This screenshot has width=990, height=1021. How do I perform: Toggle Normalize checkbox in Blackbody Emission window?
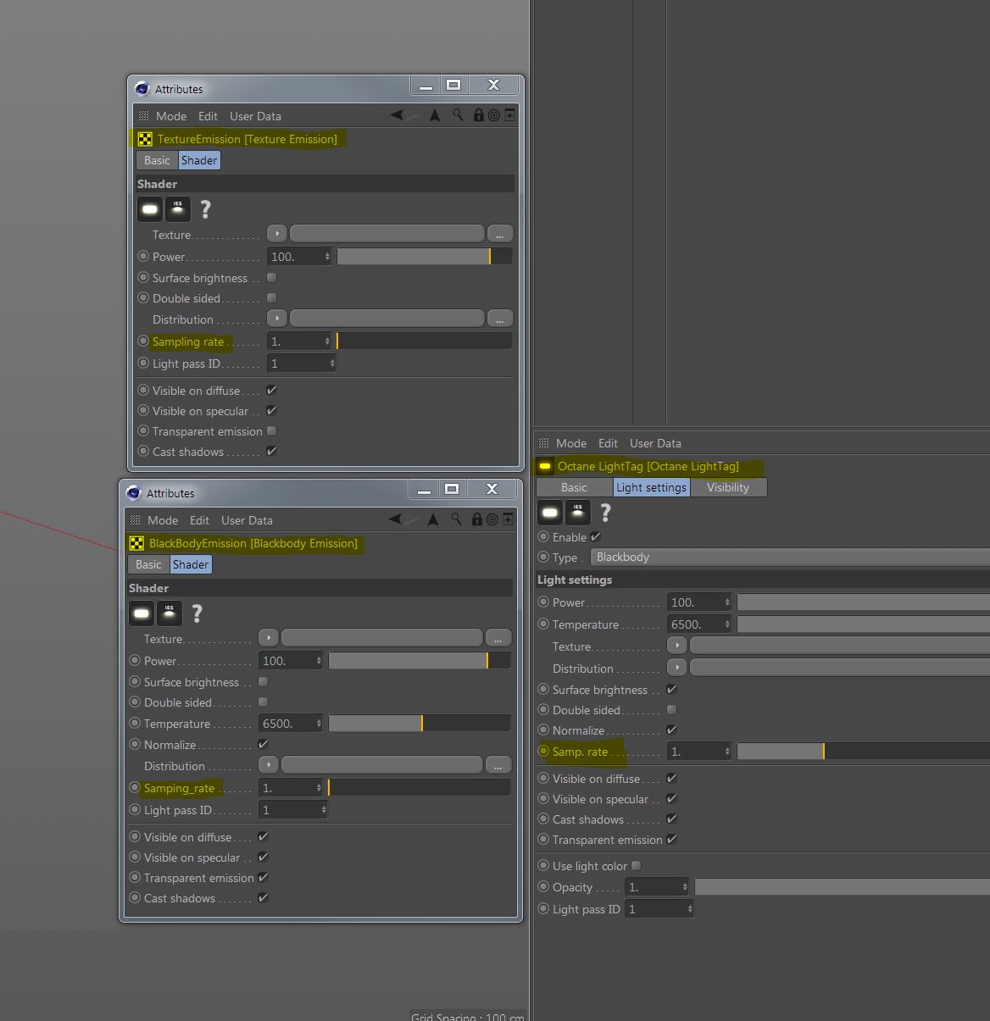point(263,745)
